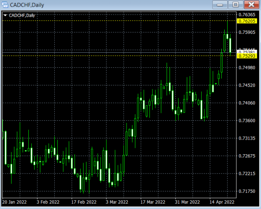Click the 0.72215 price scale value
The width and height of the screenshot is (261, 209).
(247, 173)
